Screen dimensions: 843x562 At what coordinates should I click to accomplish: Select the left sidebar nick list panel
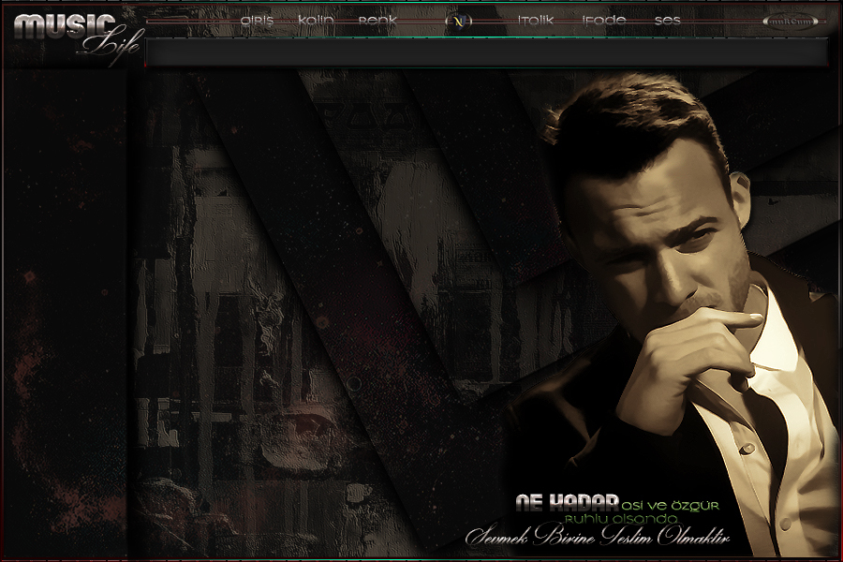click(64, 309)
